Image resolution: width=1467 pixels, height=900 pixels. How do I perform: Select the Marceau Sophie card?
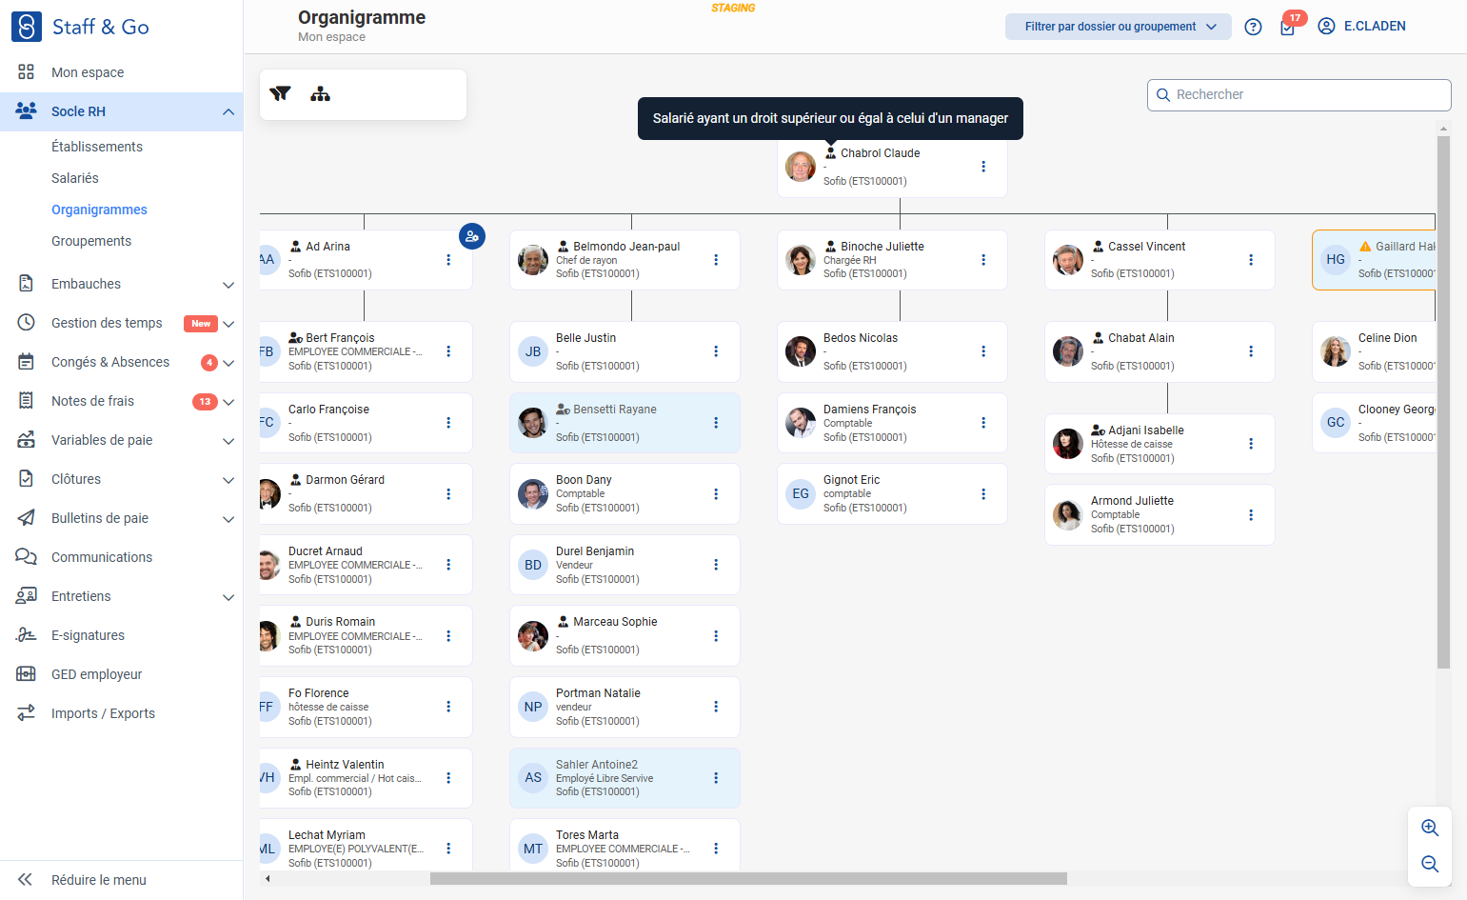pyautogui.click(x=624, y=635)
